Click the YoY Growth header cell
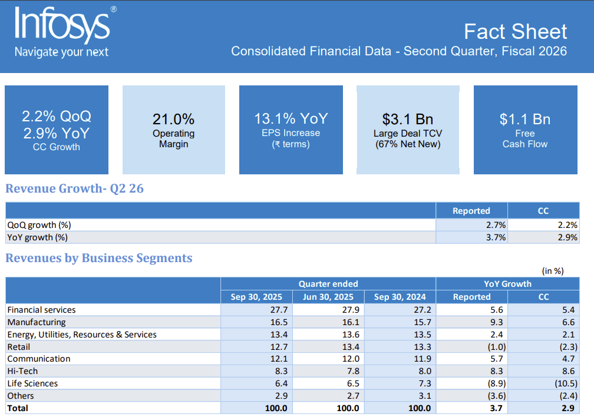 (x=507, y=284)
